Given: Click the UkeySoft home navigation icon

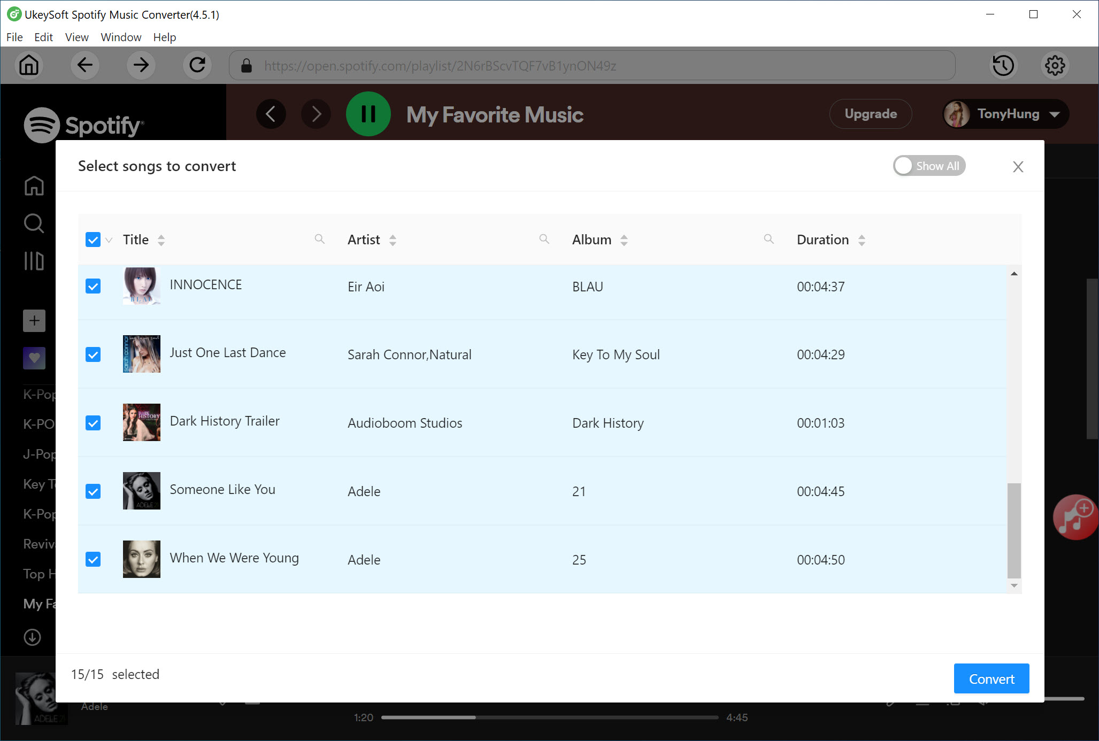Looking at the screenshot, I should coord(28,66).
